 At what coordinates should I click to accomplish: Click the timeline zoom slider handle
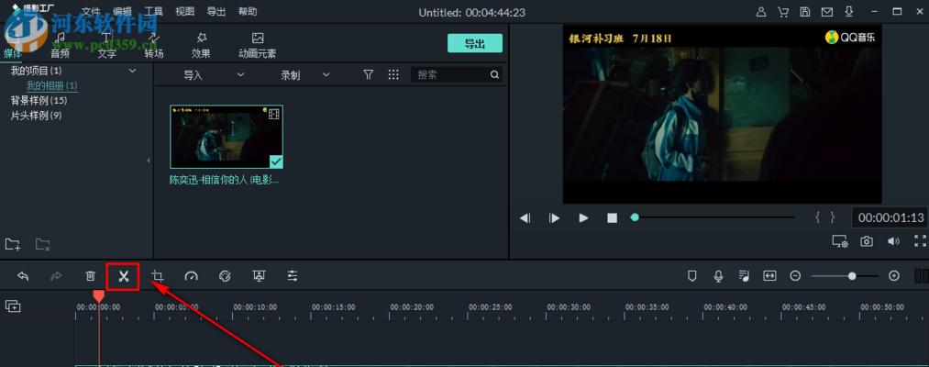point(852,275)
